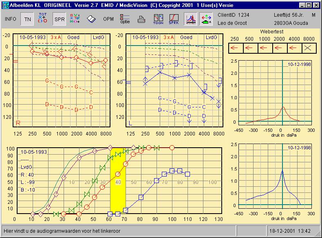Image resolution: width=322 pixels, height=238 pixels.
Task: Open the optie settings icon
Action: 125,19
